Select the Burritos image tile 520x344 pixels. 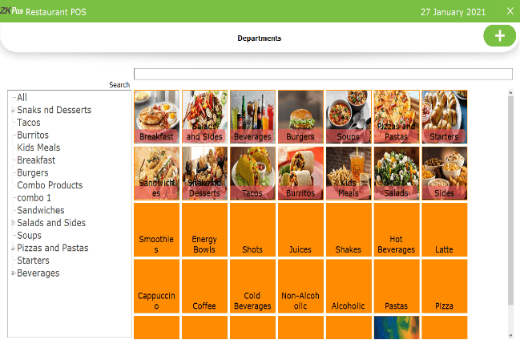point(300,173)
